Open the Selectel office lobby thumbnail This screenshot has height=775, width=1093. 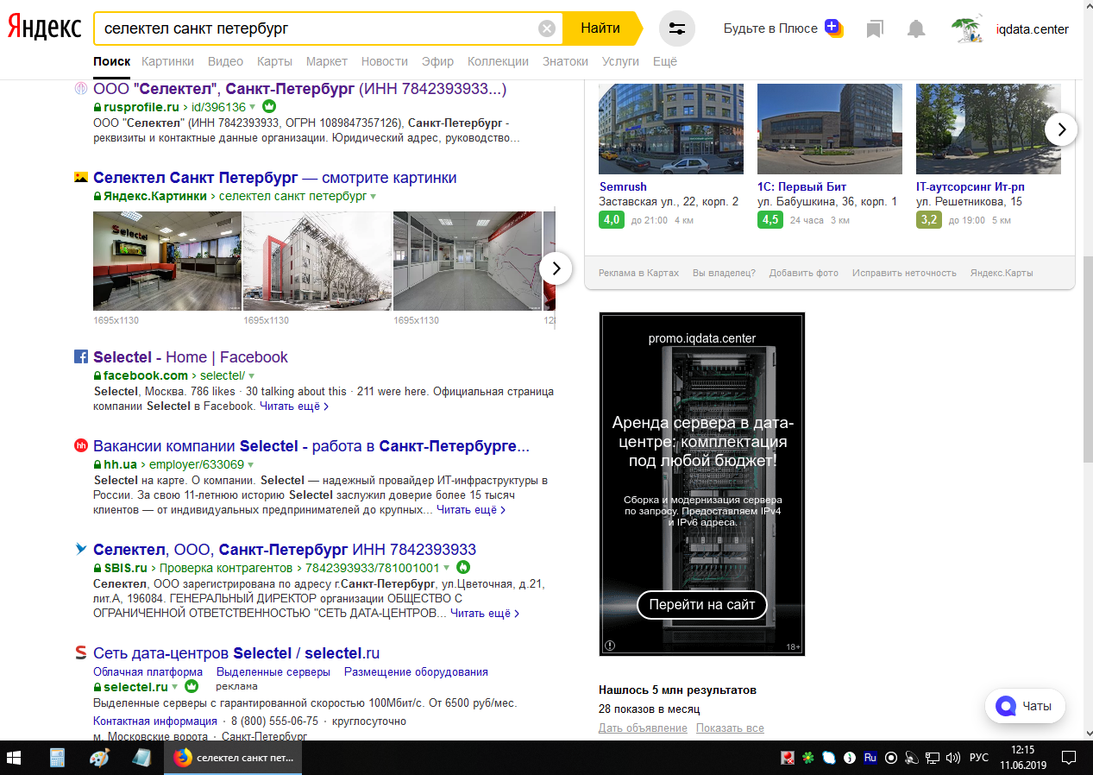click(167, 261)
